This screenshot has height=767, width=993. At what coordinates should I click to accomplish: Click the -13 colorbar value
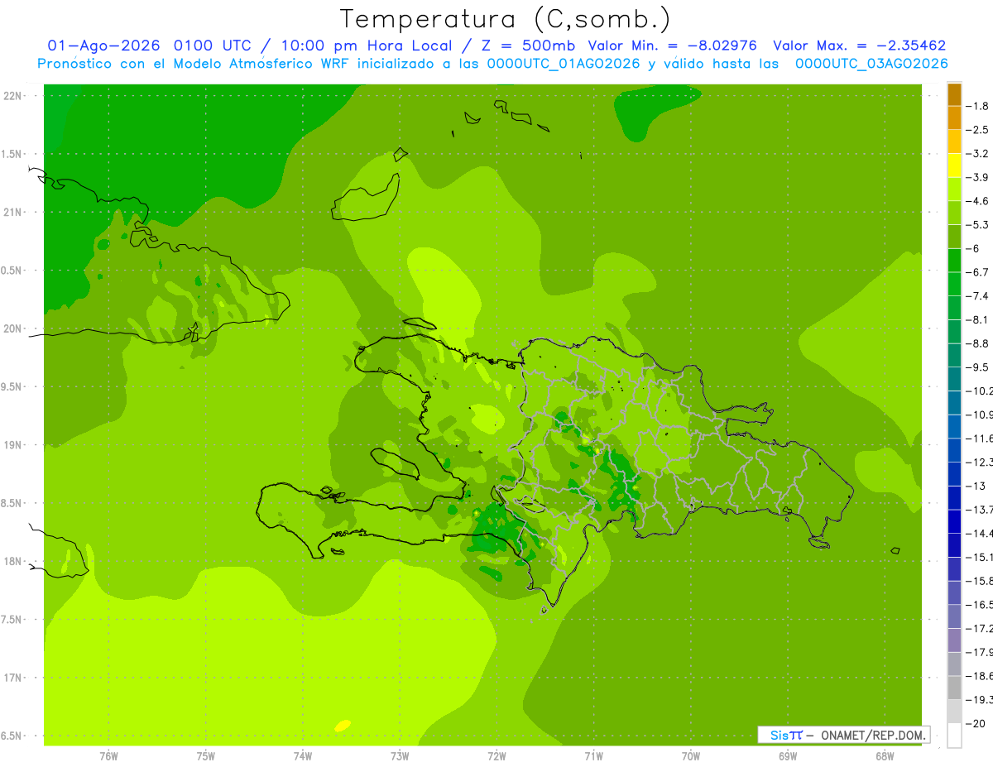977,486
